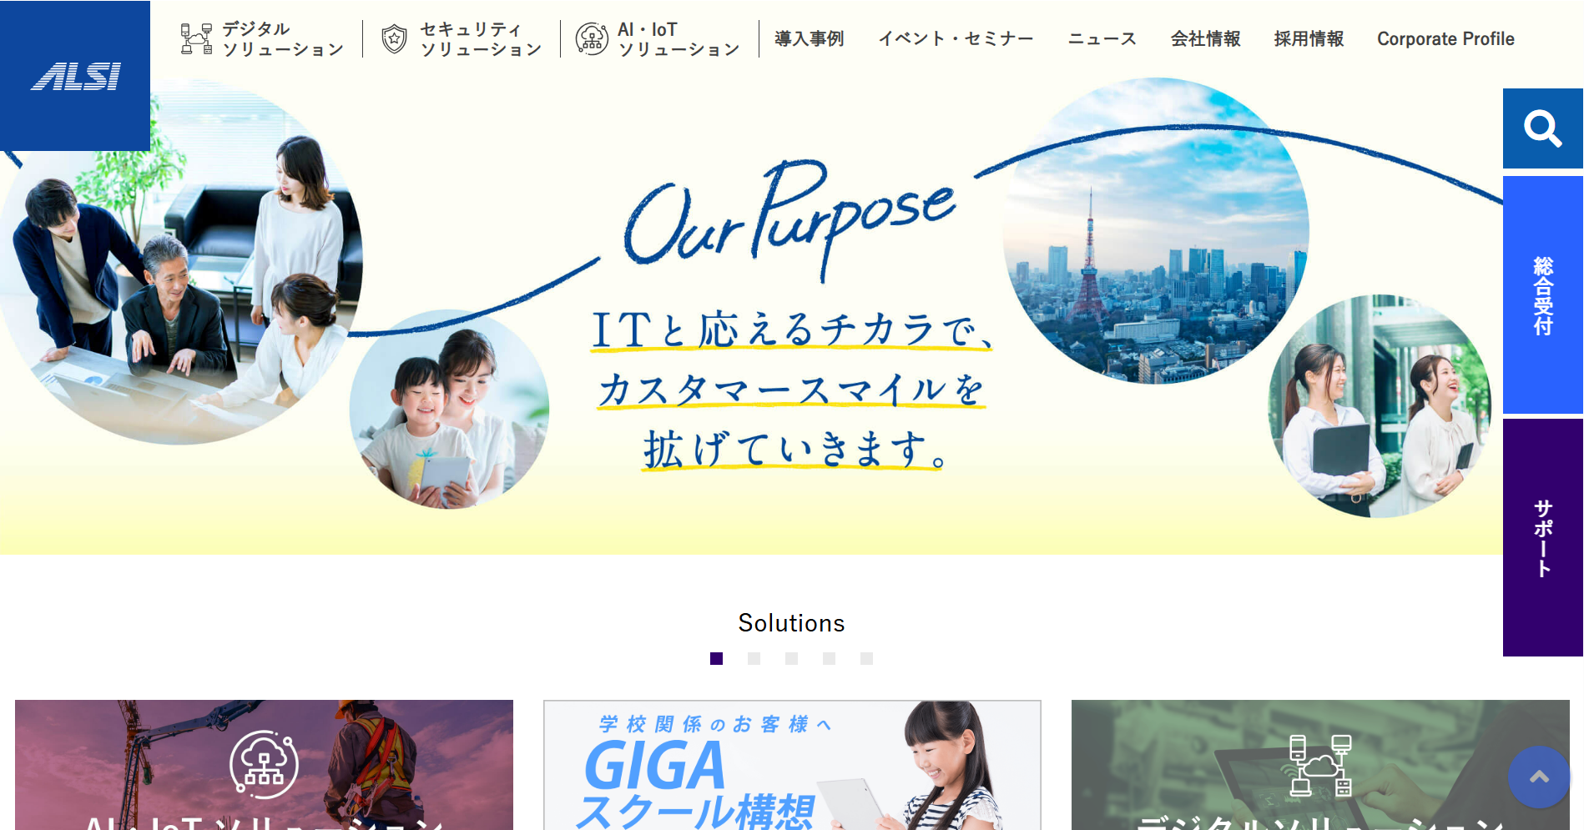Select the second Solutions carousel dot

pyautogui.click(x=754, y=658)
